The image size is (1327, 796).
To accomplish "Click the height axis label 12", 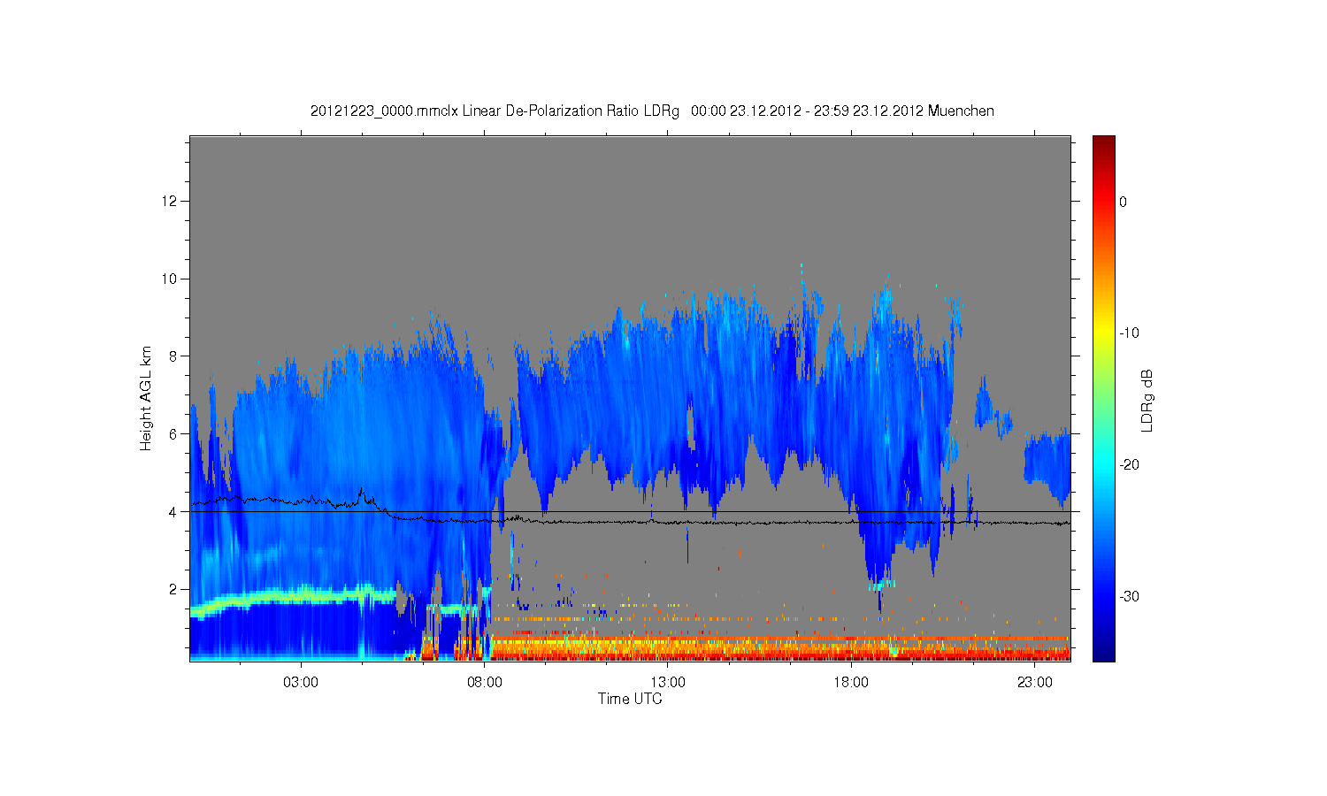I will coord(171,202).
